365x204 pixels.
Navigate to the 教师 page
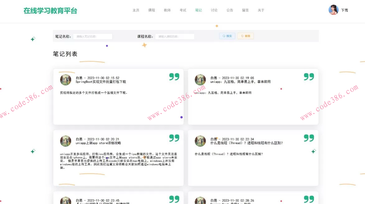[167, 10]
